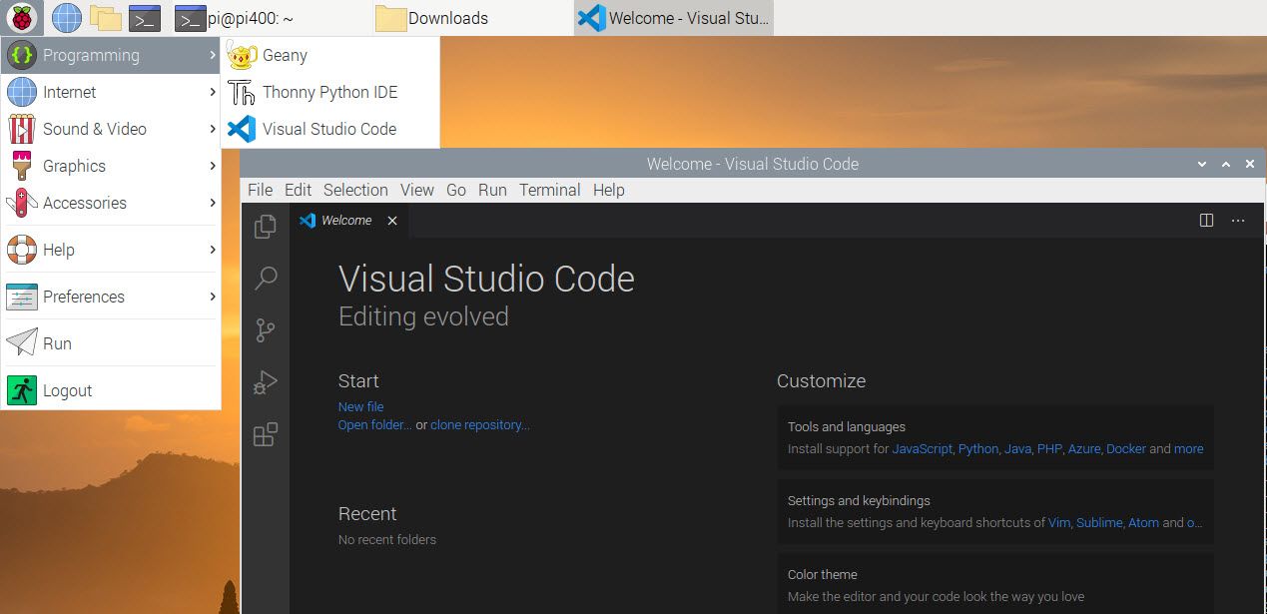
Task: Expand the Sound & Video submenu arrow
Action: [213, 129]
